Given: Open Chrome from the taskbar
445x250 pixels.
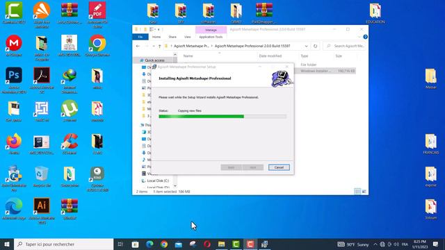Looking at the screenshot, I should tap(164, 244).
